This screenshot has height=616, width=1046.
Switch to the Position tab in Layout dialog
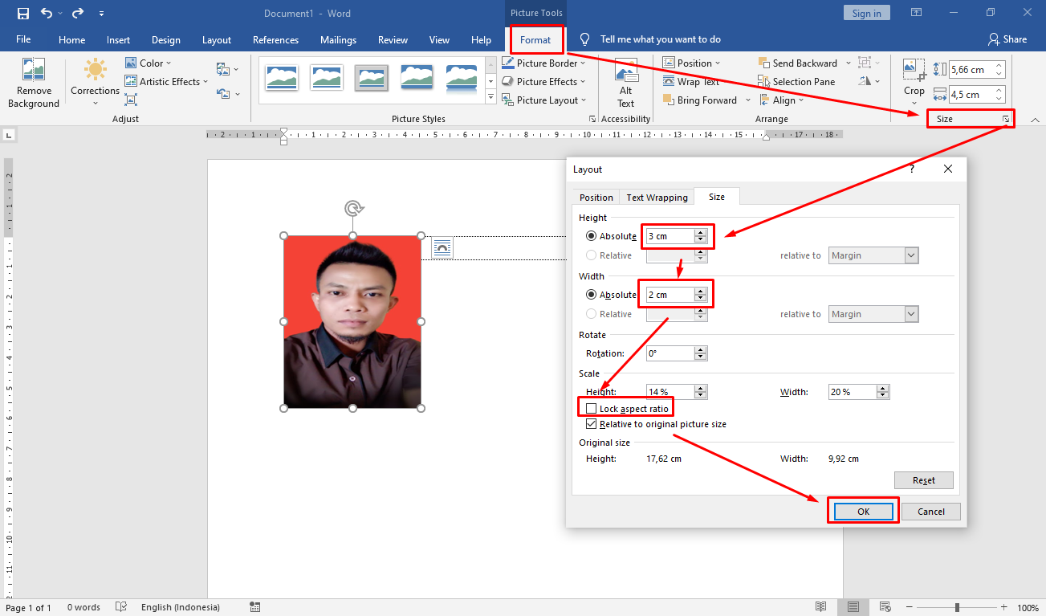pos(596,197)
